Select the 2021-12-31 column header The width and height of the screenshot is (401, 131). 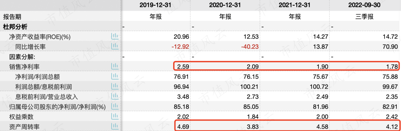295,6
